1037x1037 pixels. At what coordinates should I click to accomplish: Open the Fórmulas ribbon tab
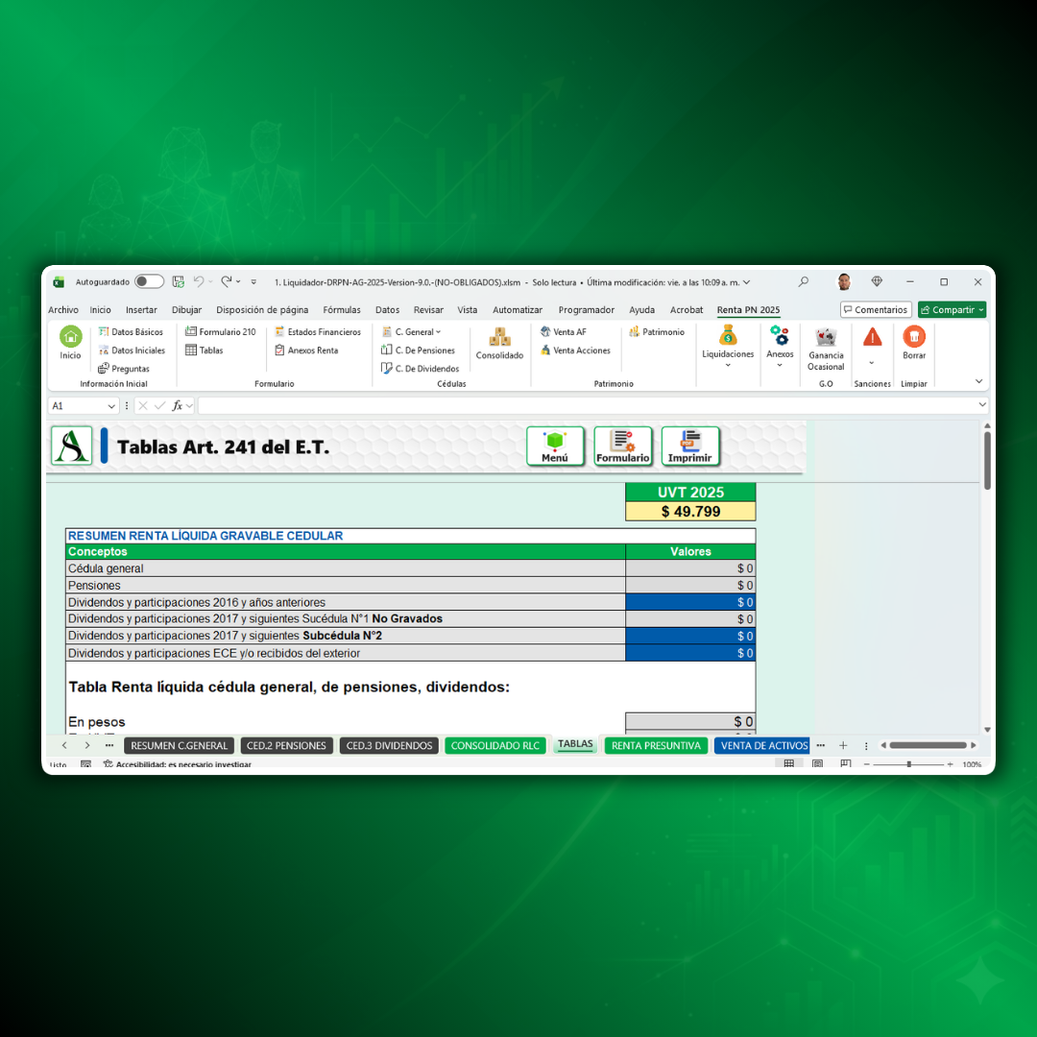click(x=342, y=310)
